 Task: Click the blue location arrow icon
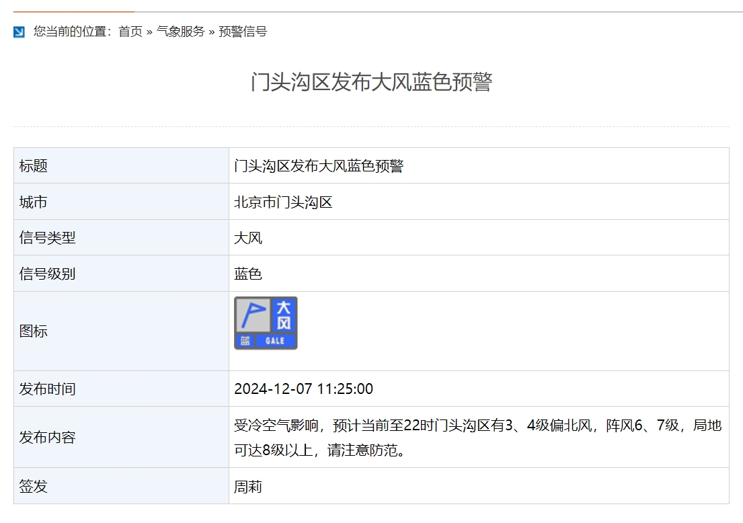point(19,32)
